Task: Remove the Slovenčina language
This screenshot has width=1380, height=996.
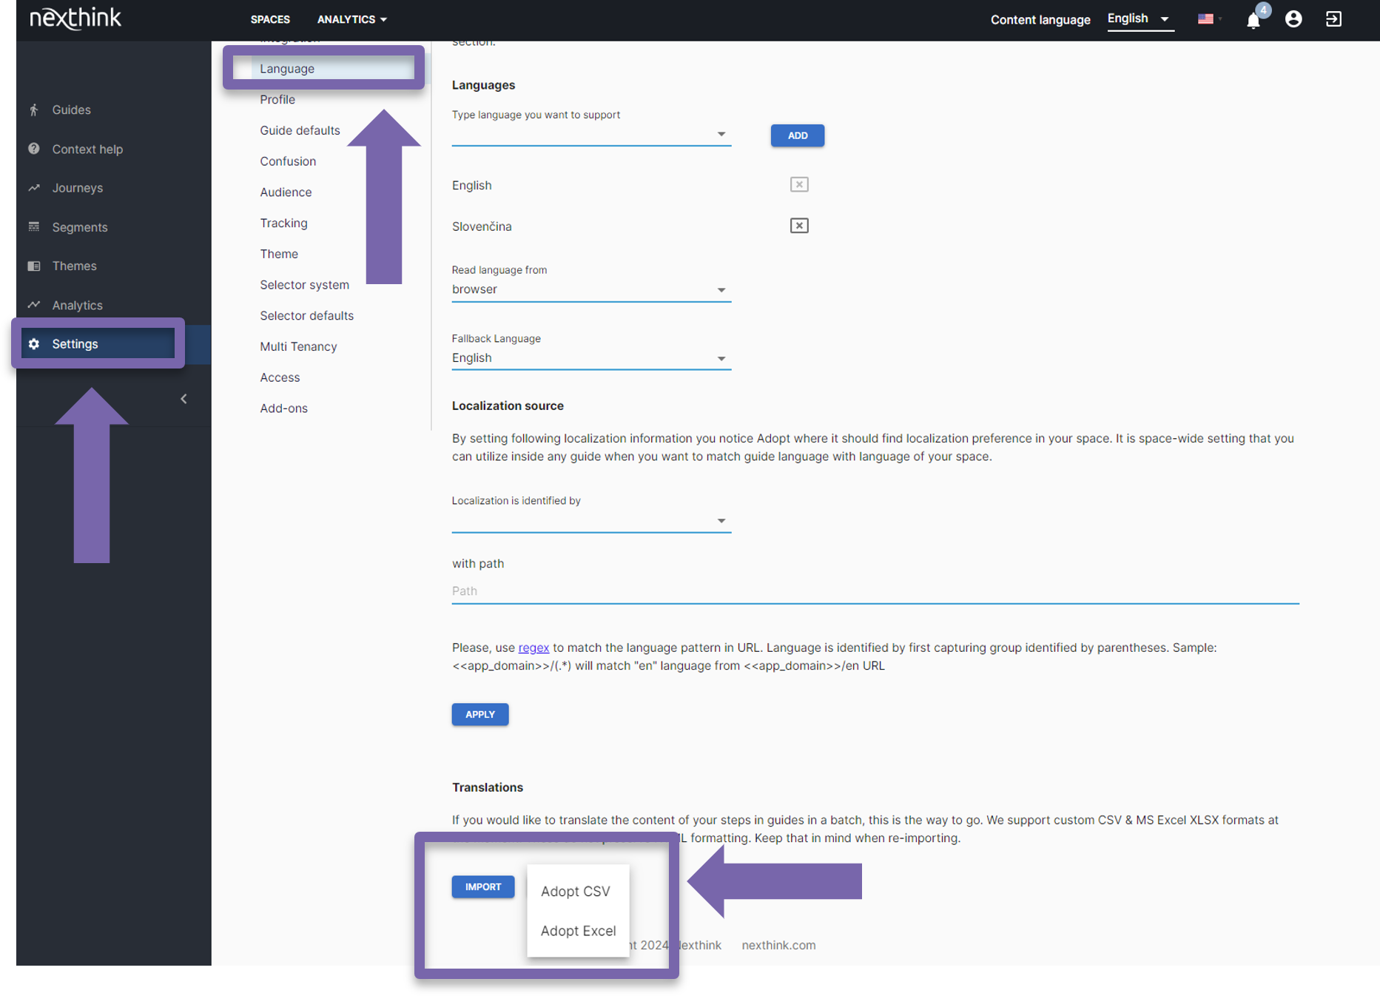Action: pos(798,226)
